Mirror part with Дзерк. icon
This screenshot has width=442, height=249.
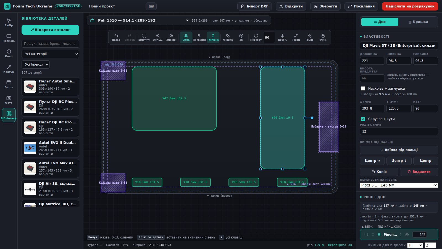tap(282, 37)
